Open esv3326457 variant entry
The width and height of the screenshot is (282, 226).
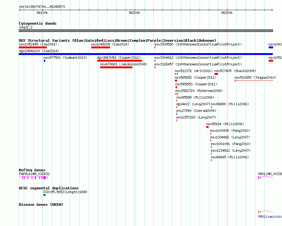click(x=198, y=64)
